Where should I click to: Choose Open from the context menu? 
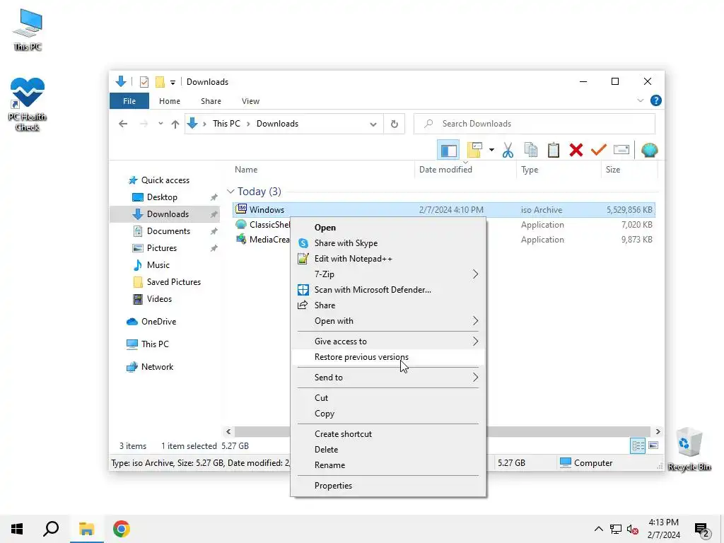(x=388, y=228)
